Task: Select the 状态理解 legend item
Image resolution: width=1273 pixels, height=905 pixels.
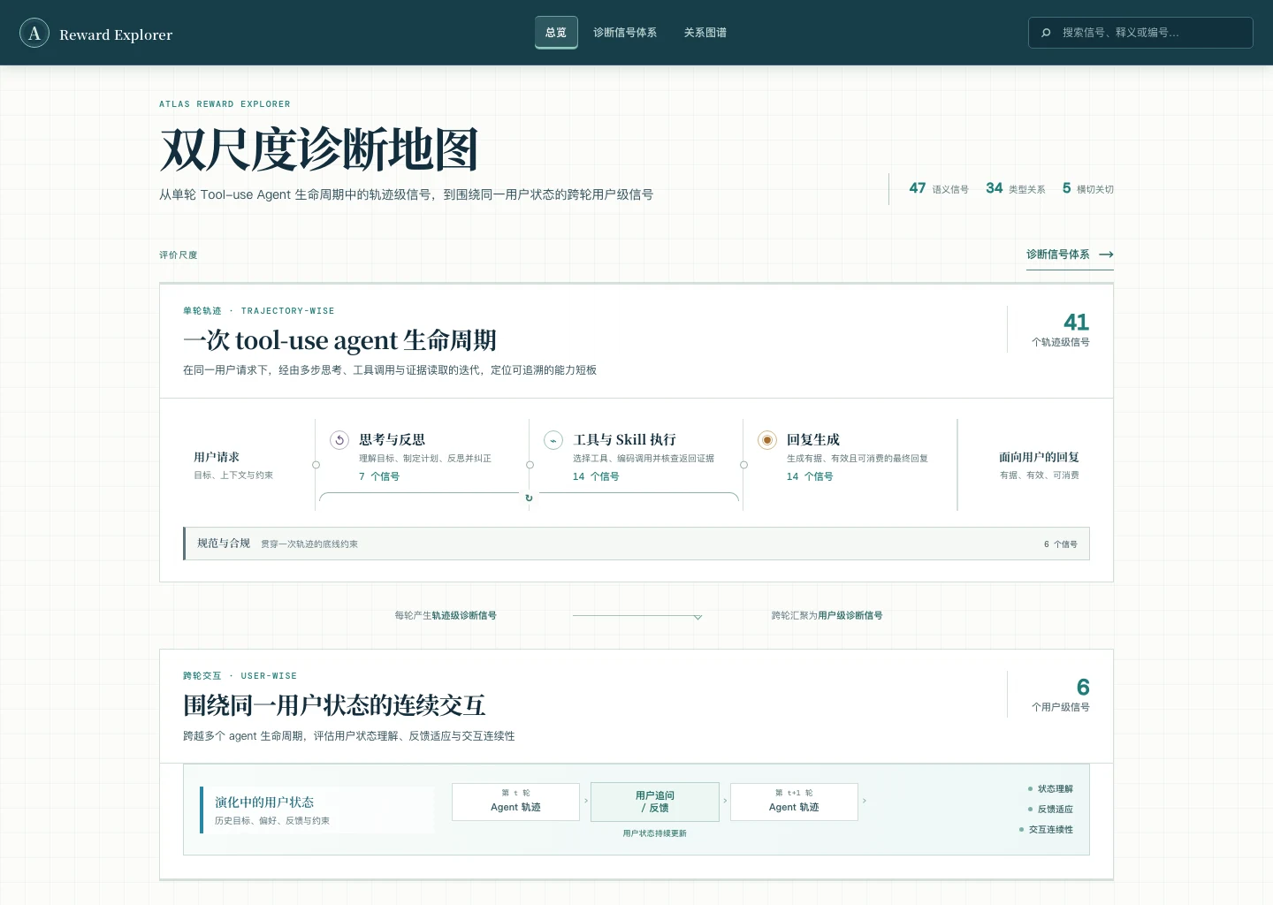Action: pyautogui.click(x=1050, y=788)
